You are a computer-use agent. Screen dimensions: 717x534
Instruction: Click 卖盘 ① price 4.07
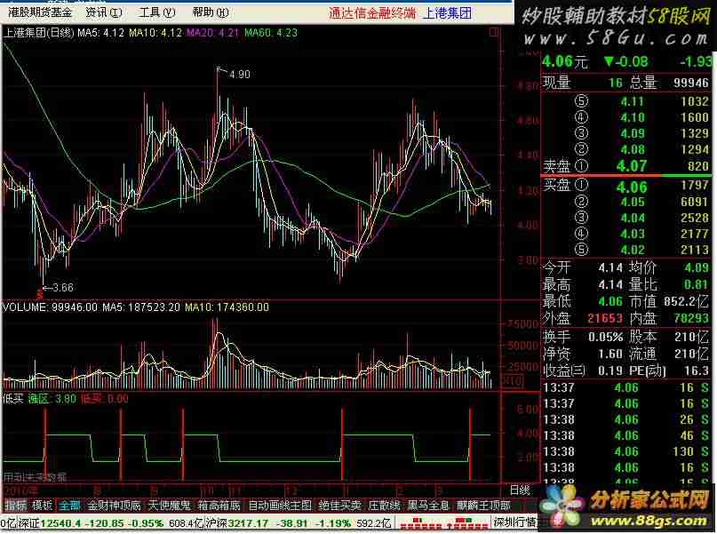[x=632, y=166]
